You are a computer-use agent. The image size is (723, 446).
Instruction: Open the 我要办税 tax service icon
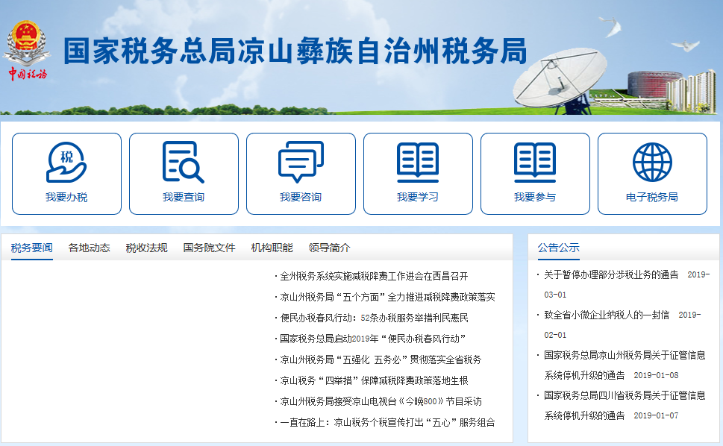(x=66, y=173)
